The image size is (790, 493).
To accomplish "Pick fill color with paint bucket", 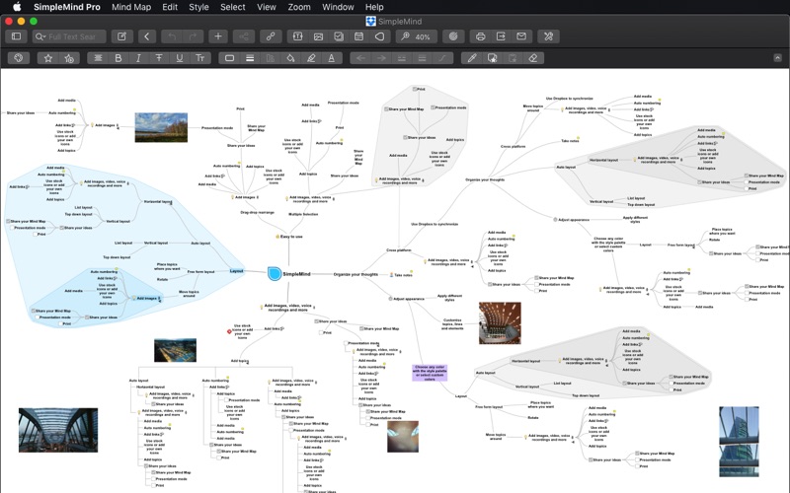I will click(290, 58).
